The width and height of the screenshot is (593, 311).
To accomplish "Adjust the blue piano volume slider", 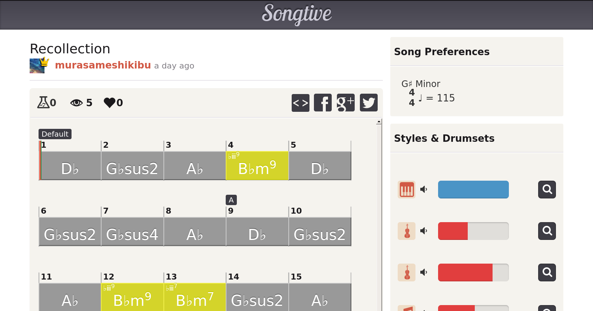I will 473,190.
